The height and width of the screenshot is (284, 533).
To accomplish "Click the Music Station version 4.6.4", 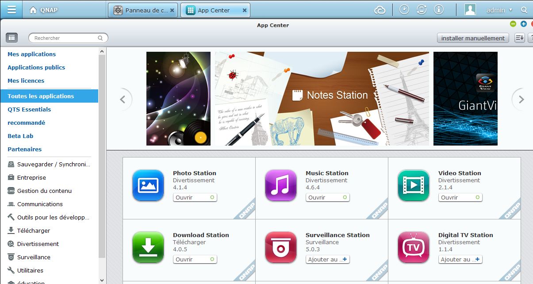I will pyautogui.click(x=313, y=188).
